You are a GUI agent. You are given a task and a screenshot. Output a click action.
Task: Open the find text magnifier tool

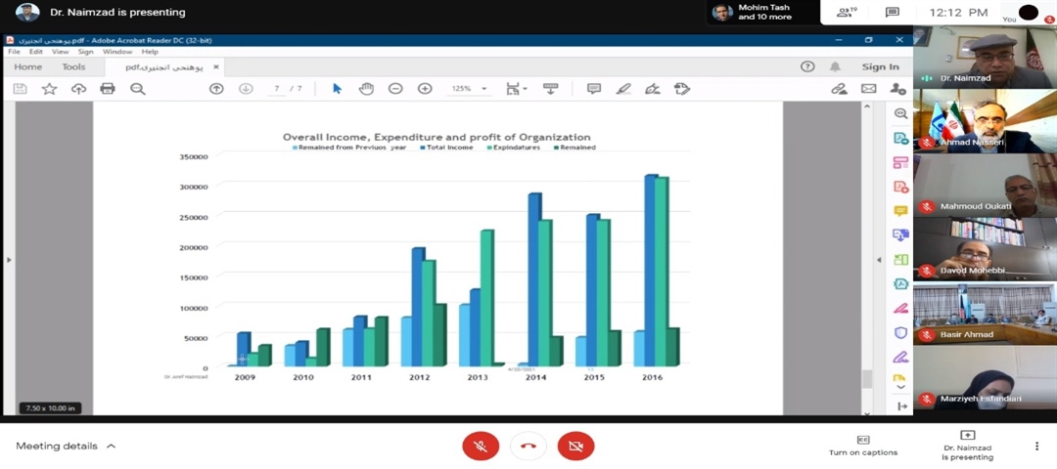tap(138, 88)
